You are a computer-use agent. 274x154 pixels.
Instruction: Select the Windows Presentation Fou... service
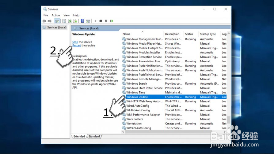coord(174,61)
